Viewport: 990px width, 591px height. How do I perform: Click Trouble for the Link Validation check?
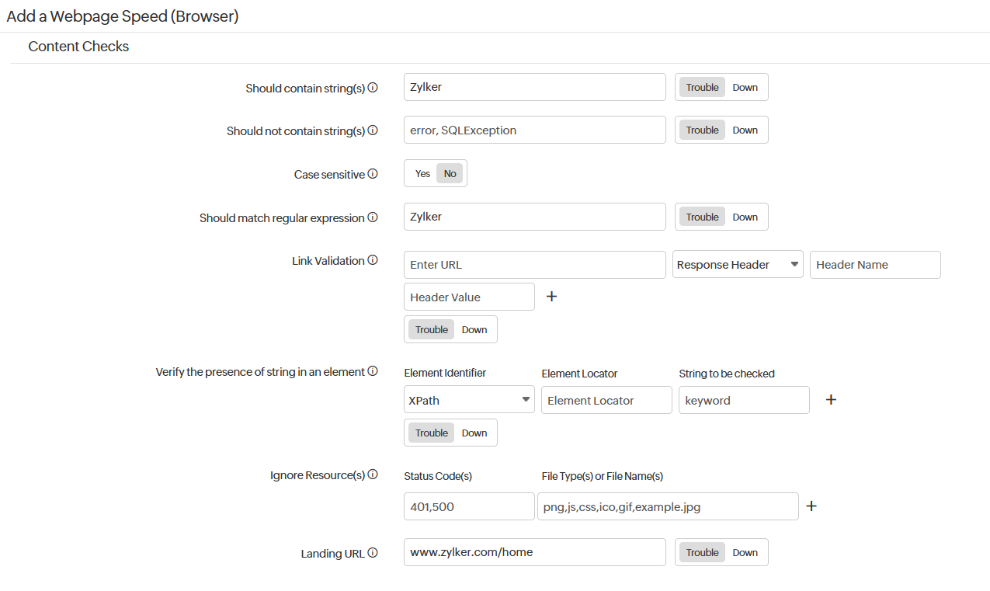coord(431,329)
